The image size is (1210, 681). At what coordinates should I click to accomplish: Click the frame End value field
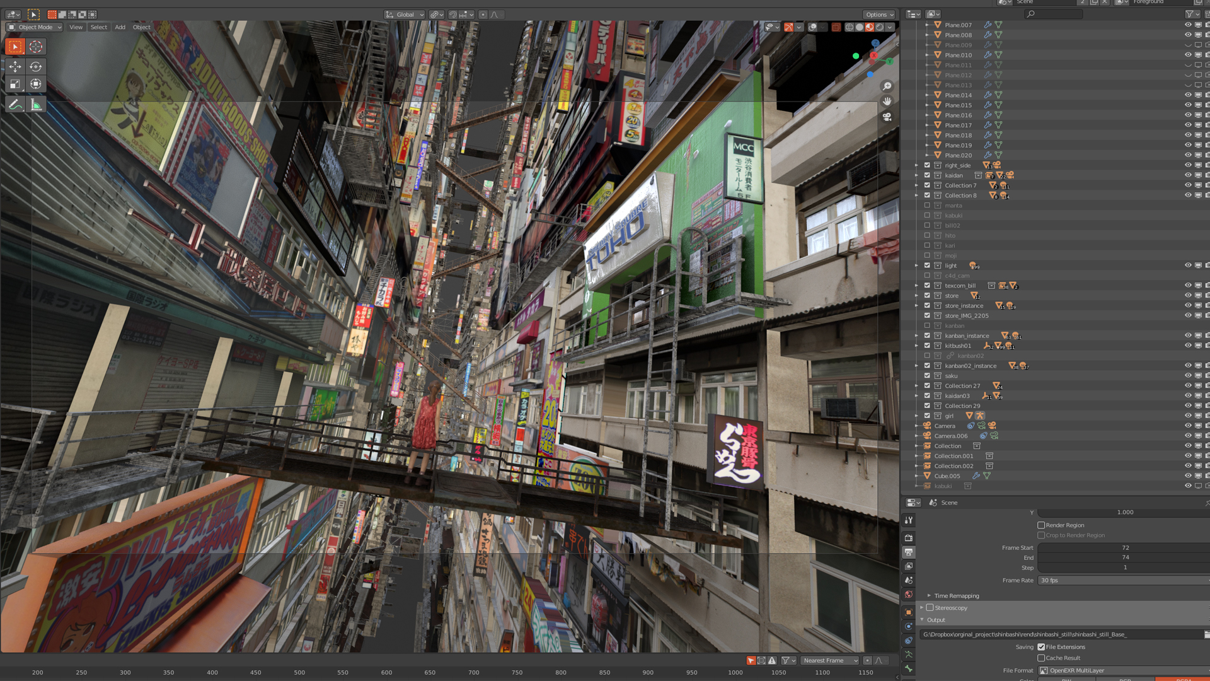[x=1124, y=557]
